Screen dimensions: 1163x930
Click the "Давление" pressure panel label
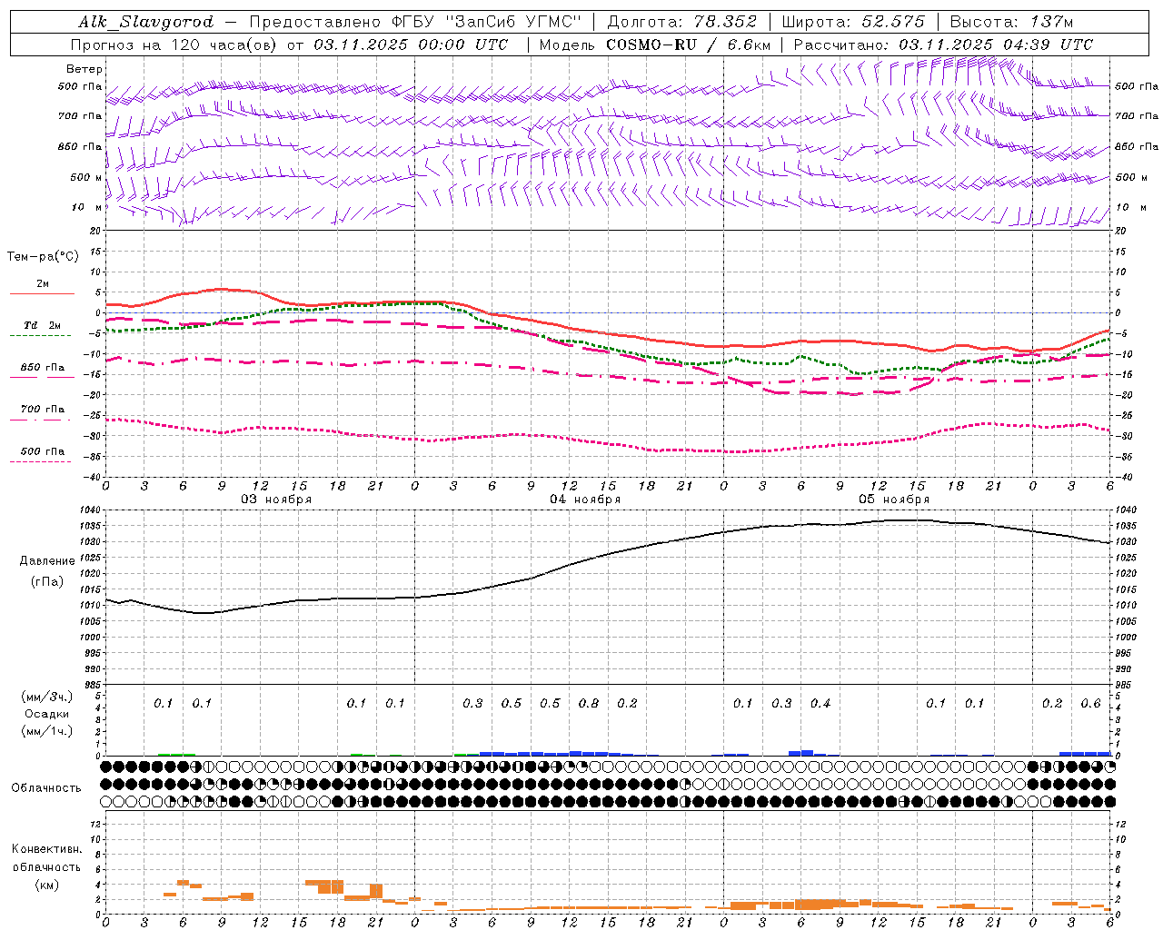coord(47,560)
